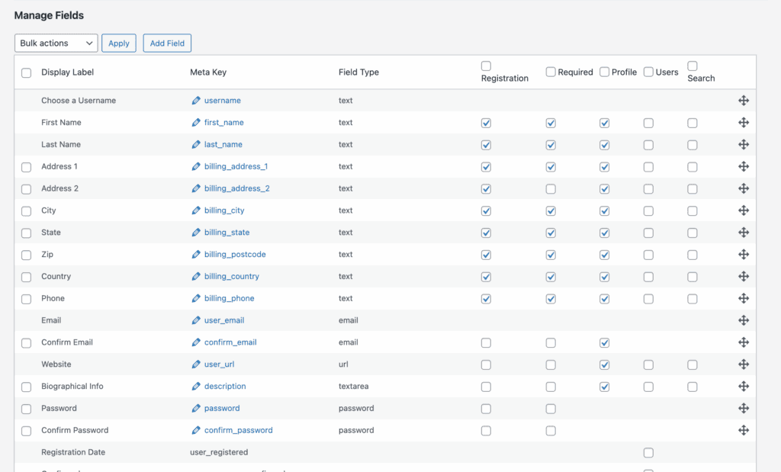Click the move handle on the Phone row

coord(744,298)
